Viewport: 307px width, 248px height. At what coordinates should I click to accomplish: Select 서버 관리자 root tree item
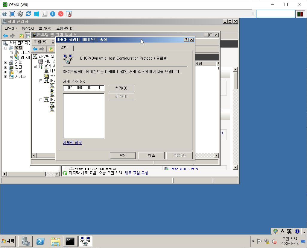coord(19,43)
